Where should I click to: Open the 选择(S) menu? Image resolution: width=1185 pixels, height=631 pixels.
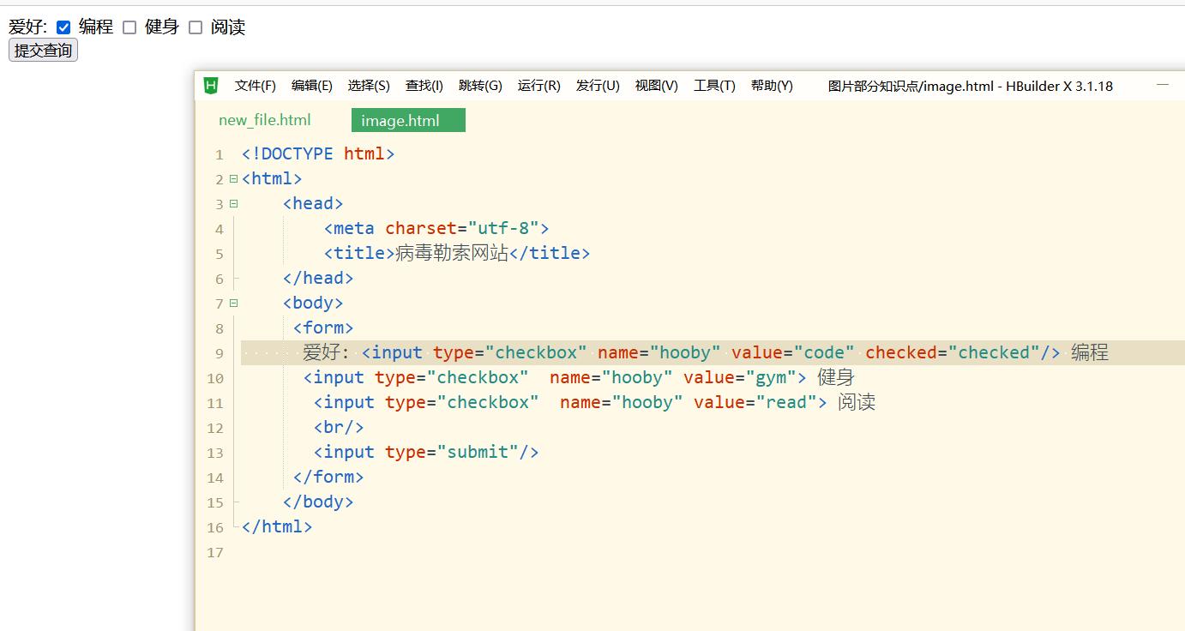pos(369,86)
